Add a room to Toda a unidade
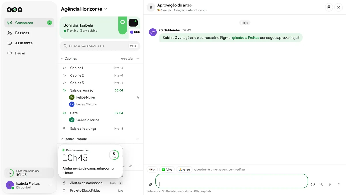The height and width of the screenshot is (195, 346). (x=138, y=139)
